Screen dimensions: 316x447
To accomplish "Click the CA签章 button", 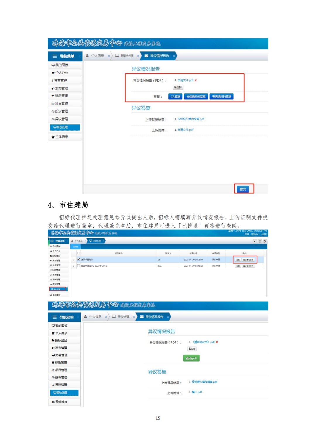I will tap(175, 96).
